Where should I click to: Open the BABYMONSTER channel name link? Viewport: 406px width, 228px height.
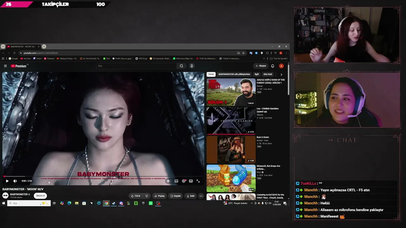19,194
